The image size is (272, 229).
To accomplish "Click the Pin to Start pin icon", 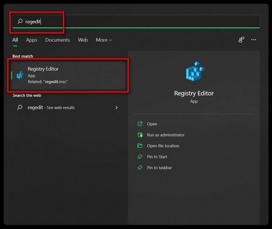I will pyautogui.click(x=140, y=157).
